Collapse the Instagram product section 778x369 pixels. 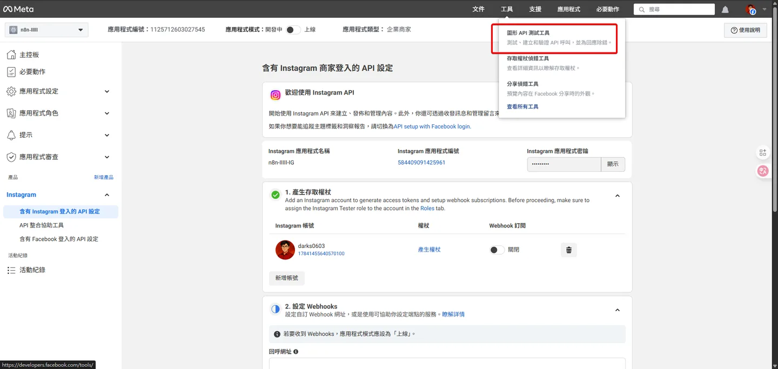[107, 194]
